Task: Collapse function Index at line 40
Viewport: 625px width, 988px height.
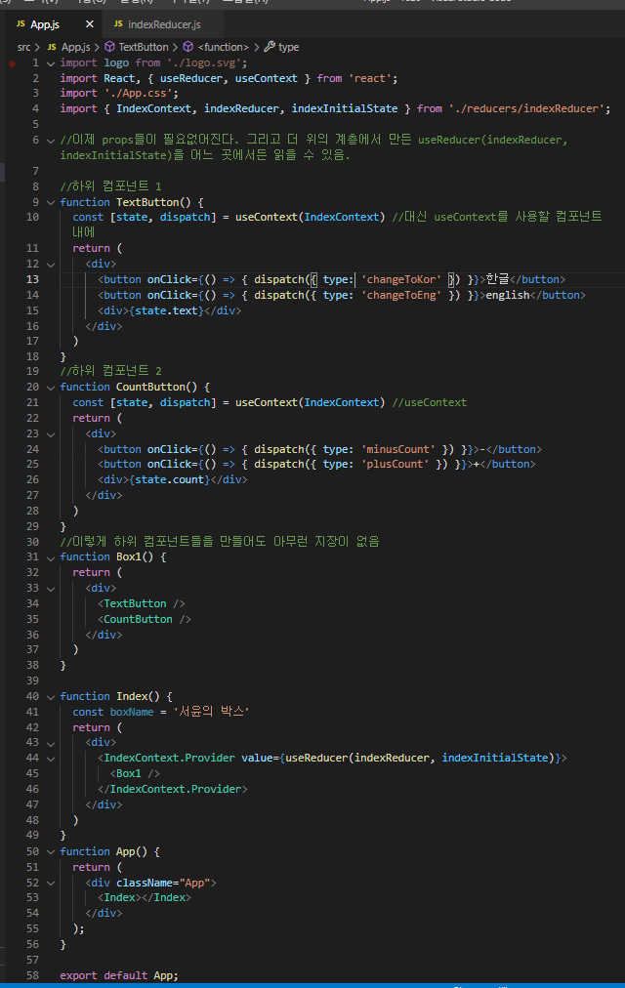Action: 51,696
